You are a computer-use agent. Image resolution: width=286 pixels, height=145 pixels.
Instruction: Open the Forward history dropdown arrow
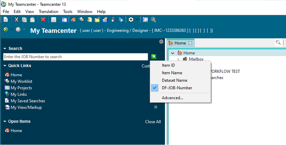tap(24, 29)
